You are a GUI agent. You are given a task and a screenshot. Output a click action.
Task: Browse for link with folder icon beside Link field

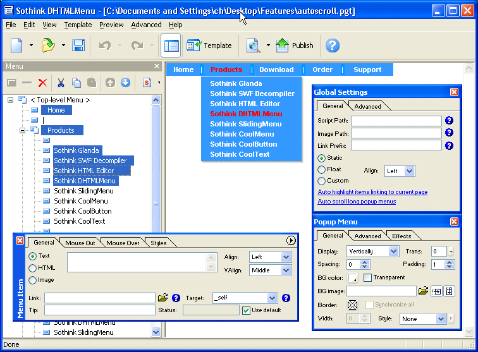pyautogui.click(x=163, y=298)
